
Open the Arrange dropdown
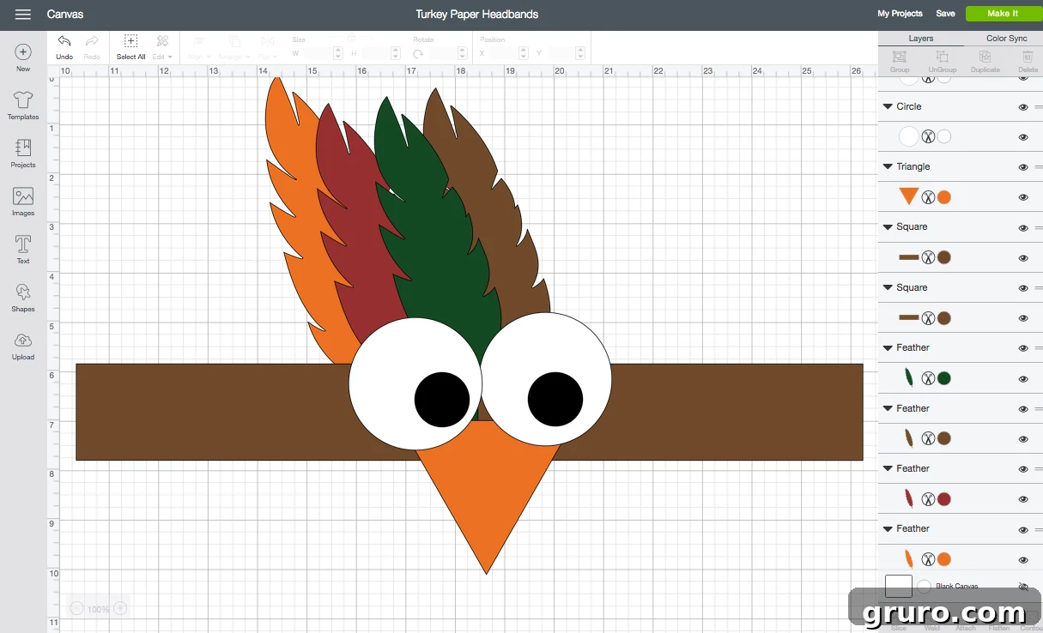[235, 46]
